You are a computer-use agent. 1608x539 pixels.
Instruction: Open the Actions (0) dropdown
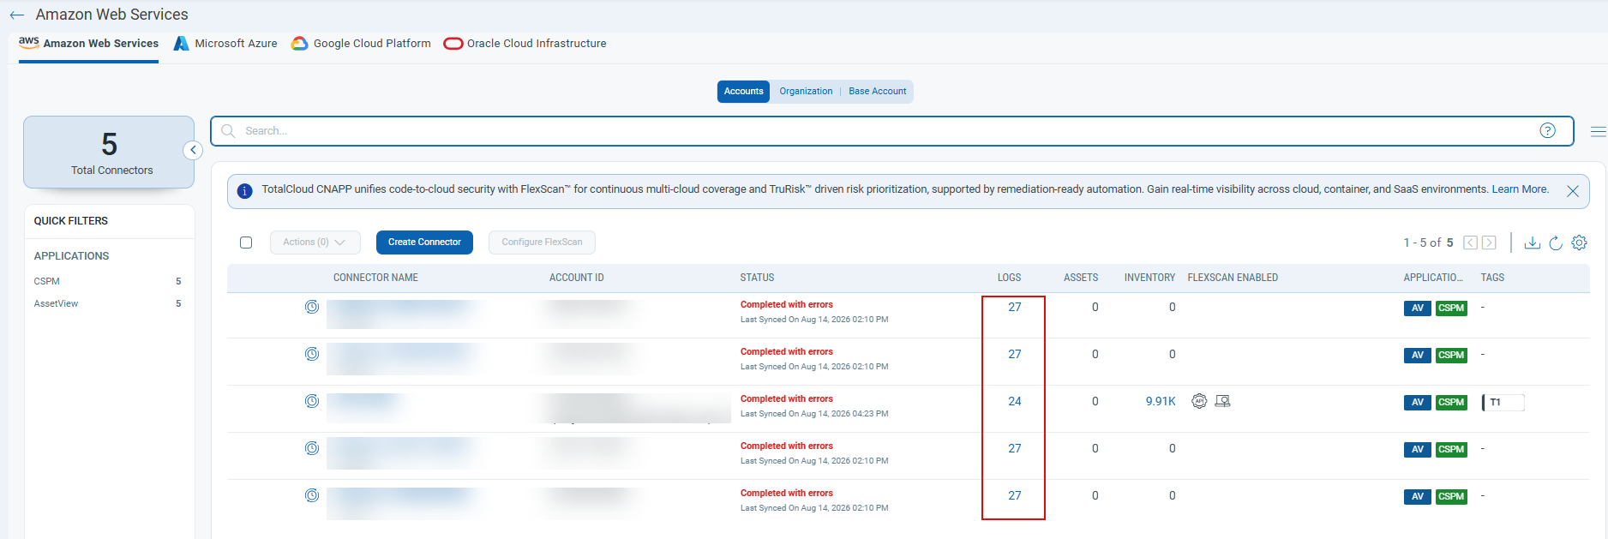[315, 243]
